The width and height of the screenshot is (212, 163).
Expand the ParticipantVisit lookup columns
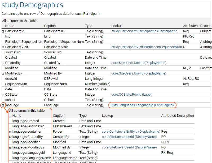click(3, 47)
